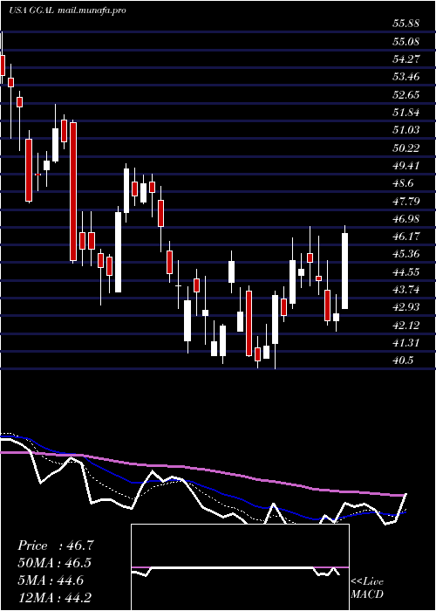Click the 55.88 price axis label
Image resolution: width=436 pixels, height=611 pixels.
406,24
